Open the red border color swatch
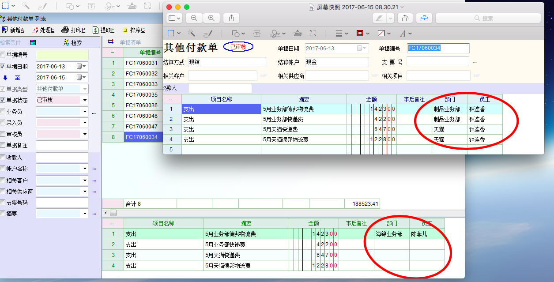Screen dimensions: 554x282 coord(360,34)
